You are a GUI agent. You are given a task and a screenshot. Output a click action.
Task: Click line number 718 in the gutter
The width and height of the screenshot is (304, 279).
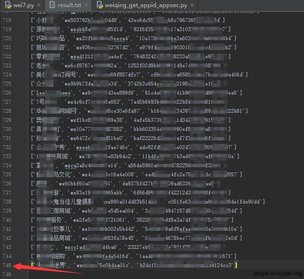[x=7, y=20]
